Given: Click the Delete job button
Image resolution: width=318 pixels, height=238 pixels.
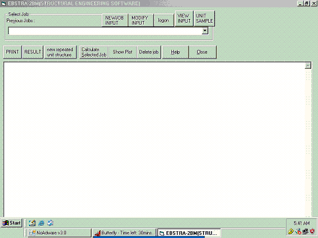Looking at the screenshot, I should (149, 52).
